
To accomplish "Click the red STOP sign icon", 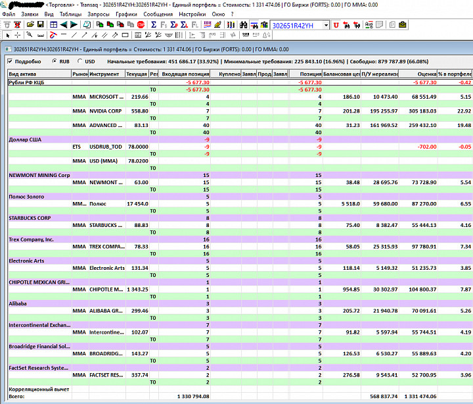I will pyautogui.click(x=141, y=25).
